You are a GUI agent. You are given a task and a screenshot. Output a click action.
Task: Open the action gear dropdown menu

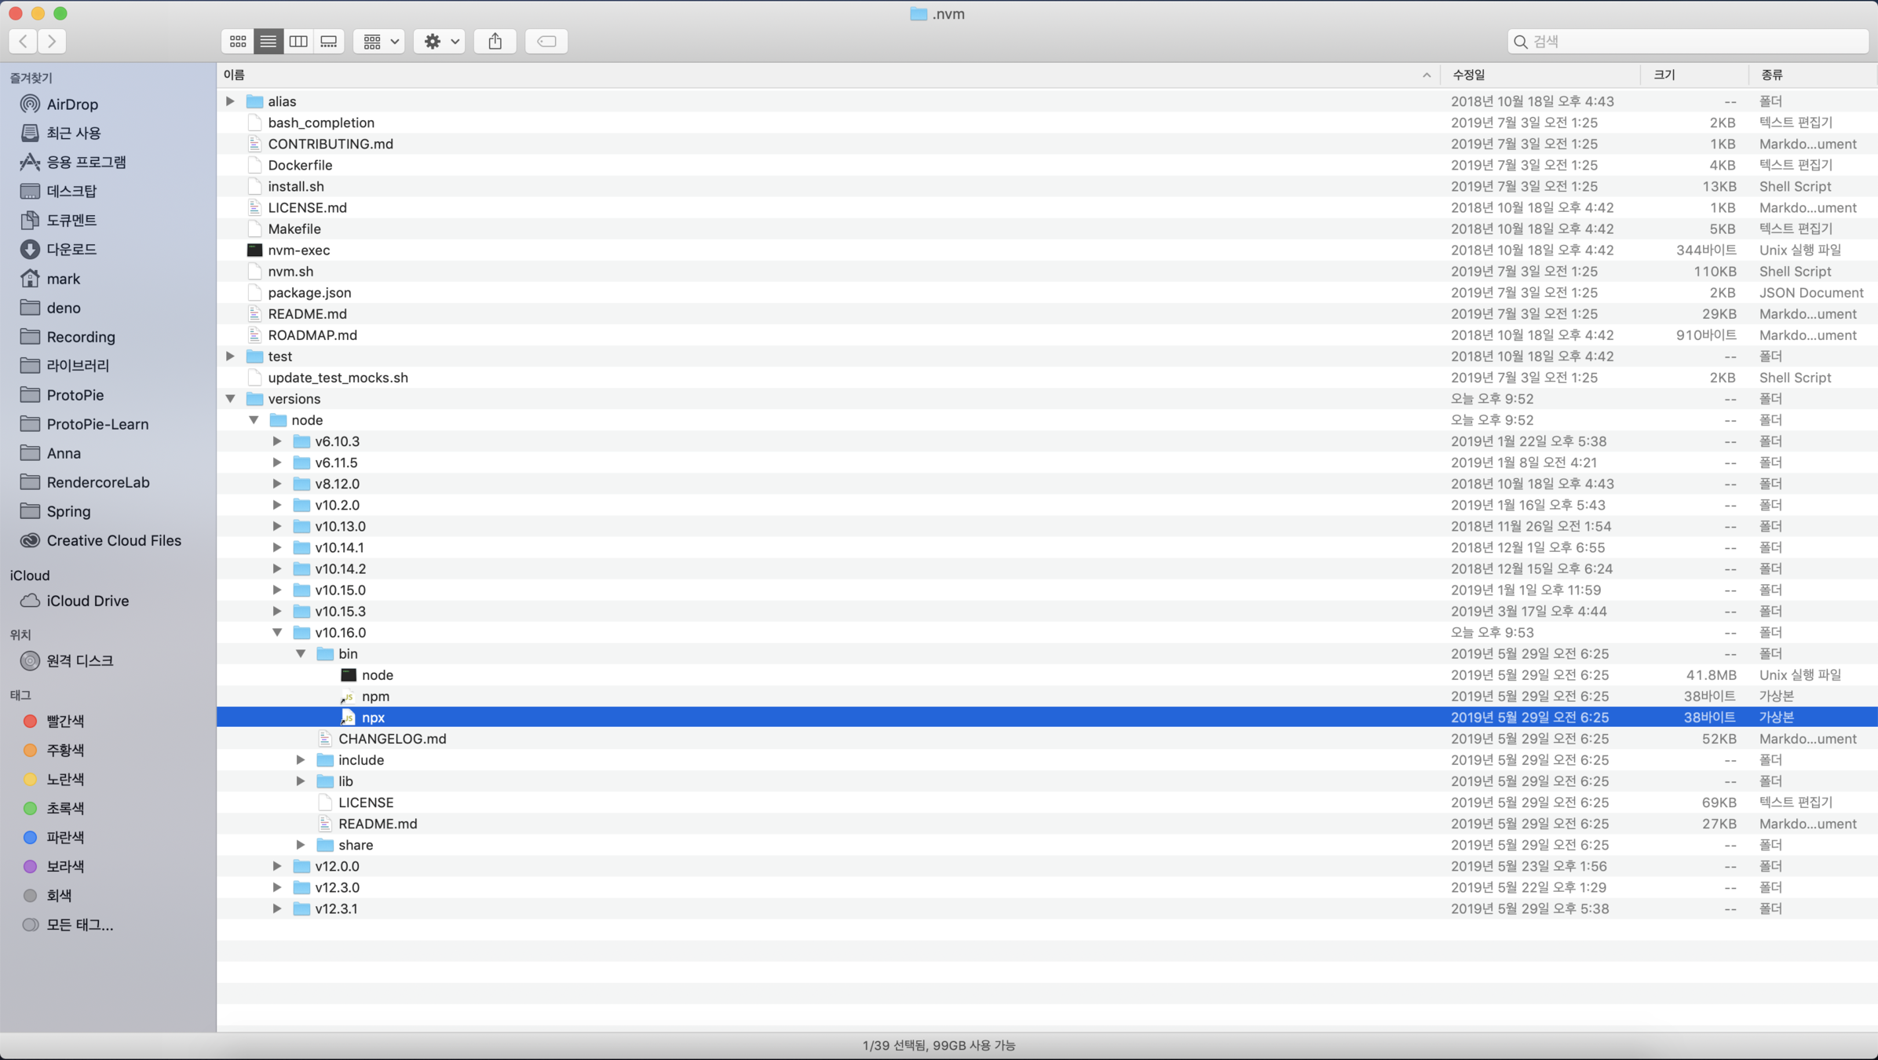440,42
